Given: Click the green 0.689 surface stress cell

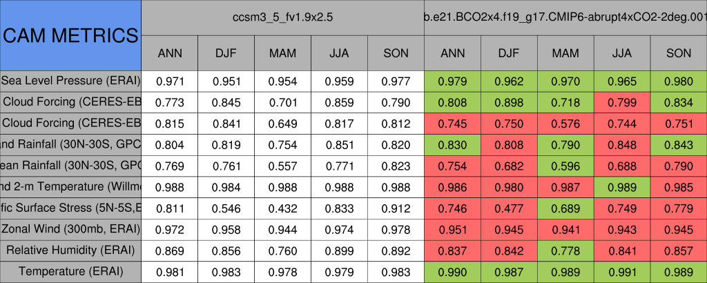Looking at the screenshot, I should click(565, 208).
